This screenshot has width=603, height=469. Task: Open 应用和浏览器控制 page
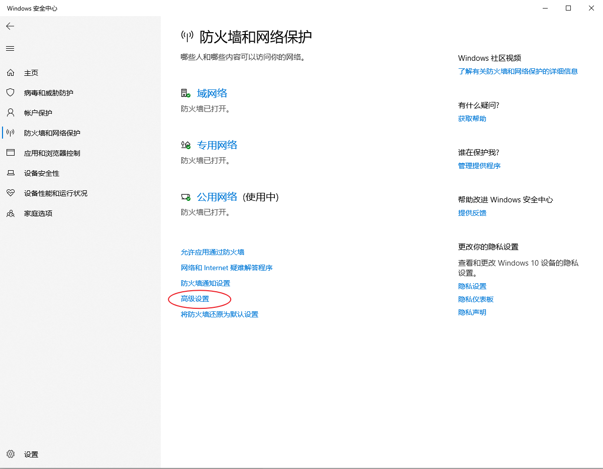52,153
